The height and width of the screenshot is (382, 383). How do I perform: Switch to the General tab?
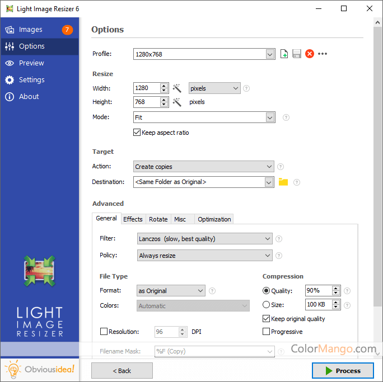click(106, 218)
